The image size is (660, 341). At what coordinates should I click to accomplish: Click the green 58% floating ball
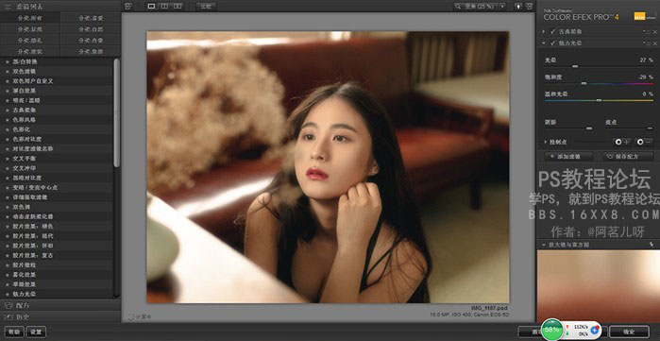click(x=551, y=330)
